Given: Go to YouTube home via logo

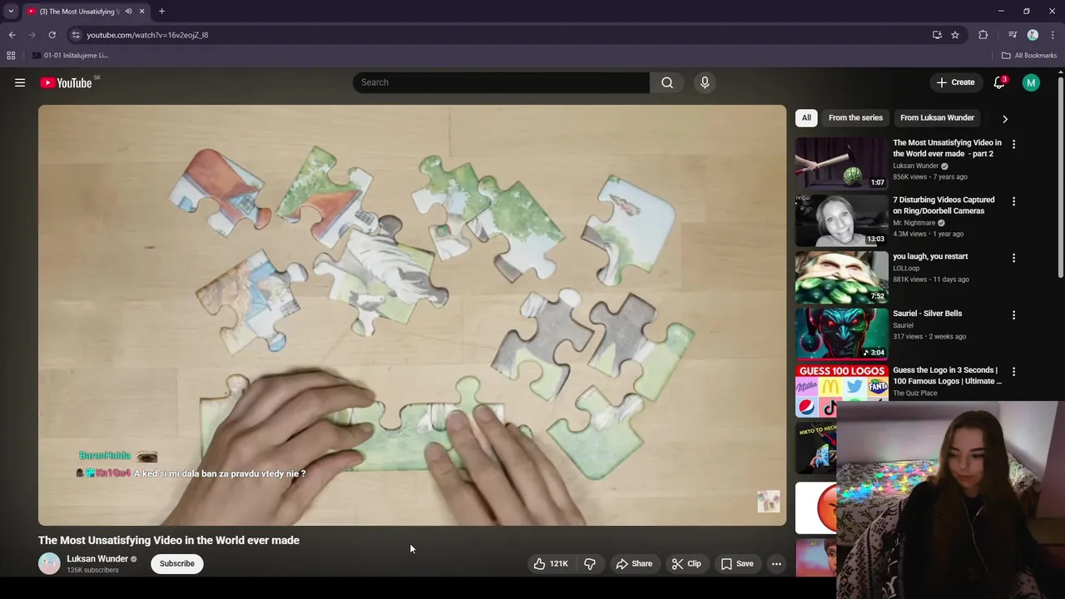Looking at the screenshot, I should 66,82.
